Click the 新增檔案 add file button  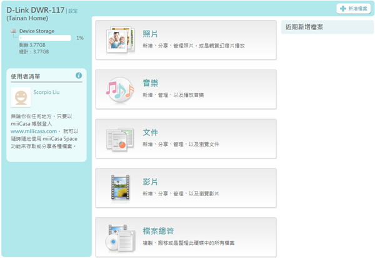pos(354,9)
